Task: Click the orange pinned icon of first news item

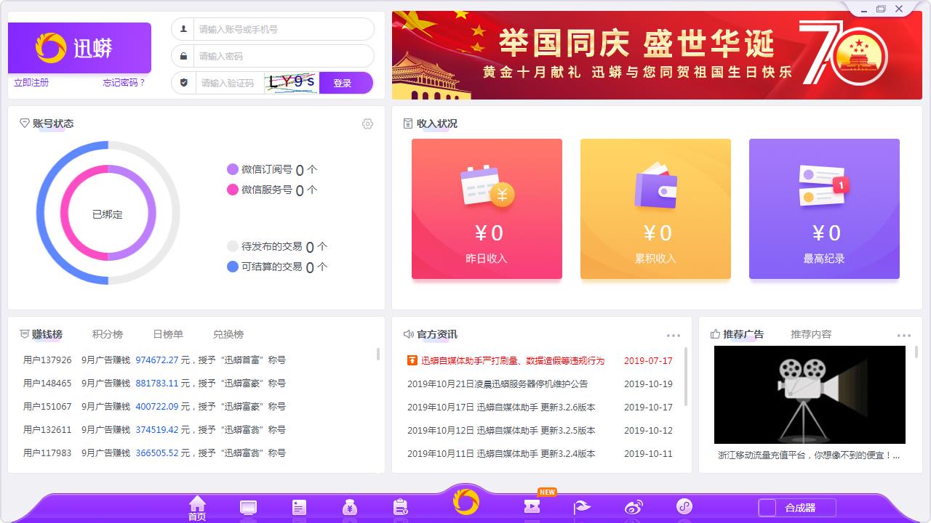Action: pos(412,360)
